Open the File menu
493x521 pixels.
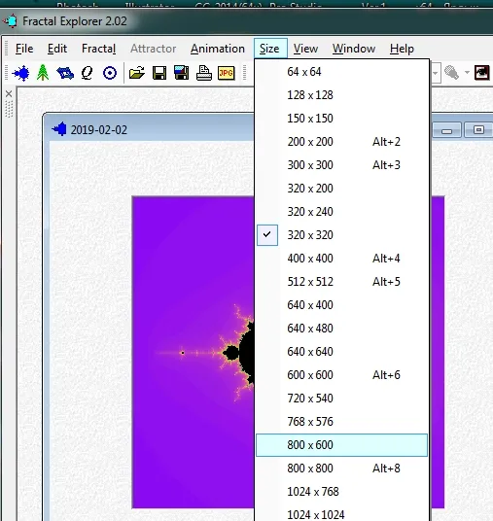coord(24,49)
